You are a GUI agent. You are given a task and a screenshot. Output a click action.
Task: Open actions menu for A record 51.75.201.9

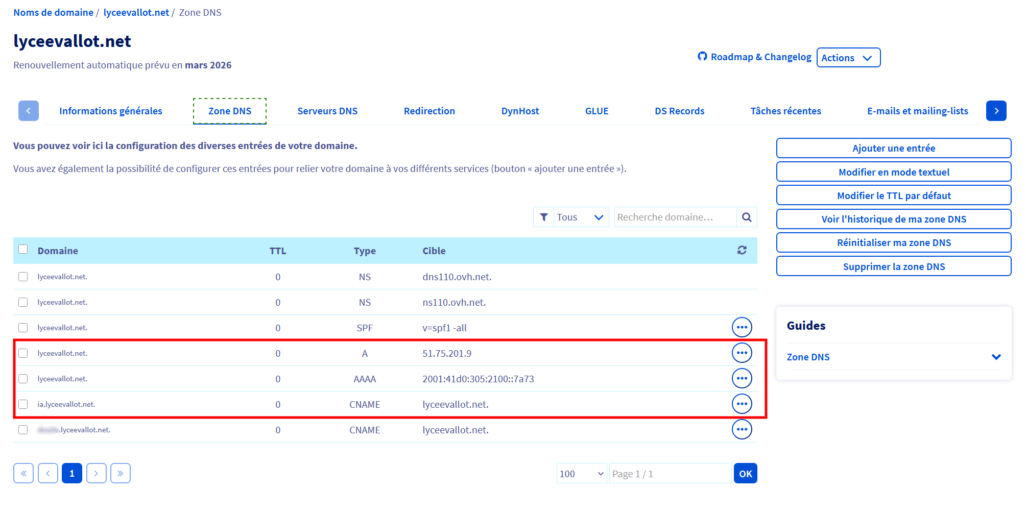tap(742, 353)
